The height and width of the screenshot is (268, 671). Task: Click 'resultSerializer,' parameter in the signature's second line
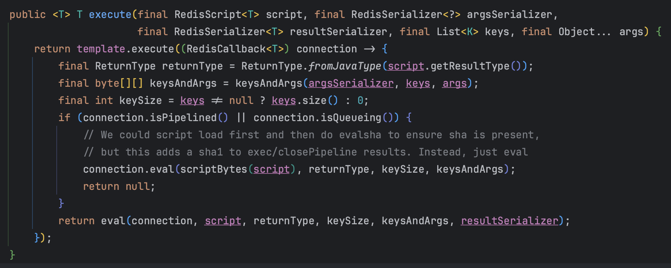tap(341, 32)
